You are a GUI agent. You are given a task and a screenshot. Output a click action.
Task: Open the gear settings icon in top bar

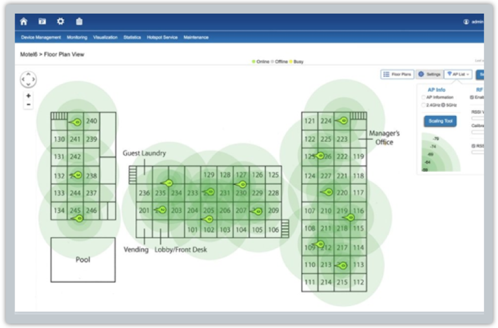click(61, 21)
